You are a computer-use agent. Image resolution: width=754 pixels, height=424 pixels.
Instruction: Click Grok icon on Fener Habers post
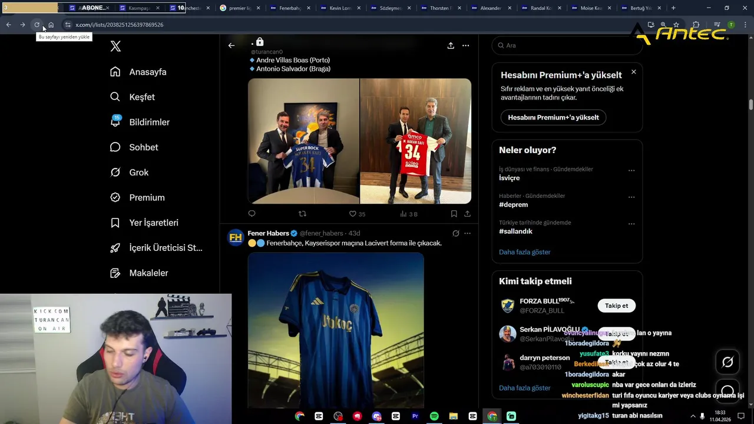455,233
